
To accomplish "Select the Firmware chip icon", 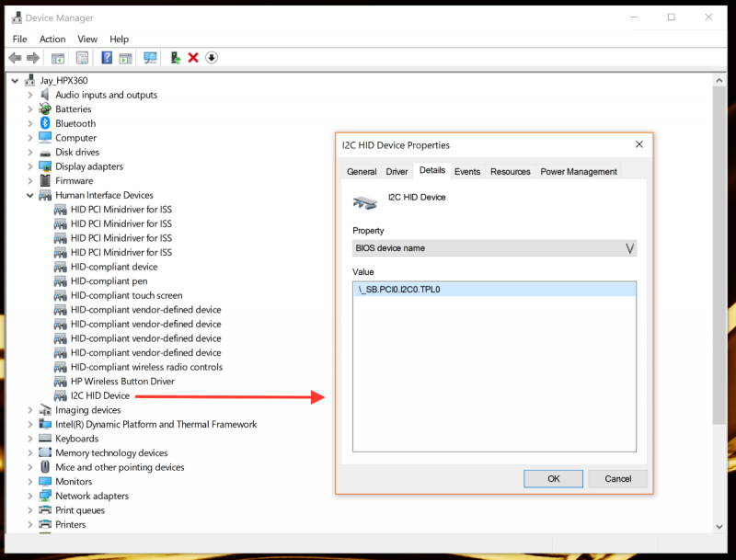I will 45,180.
